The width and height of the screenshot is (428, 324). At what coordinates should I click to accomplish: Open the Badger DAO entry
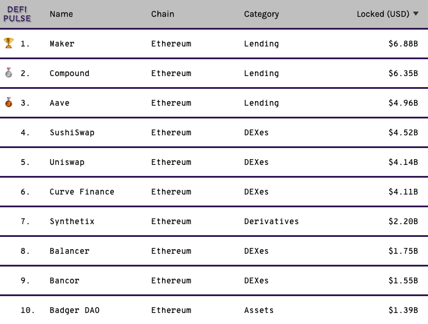(x=74, y=310)
